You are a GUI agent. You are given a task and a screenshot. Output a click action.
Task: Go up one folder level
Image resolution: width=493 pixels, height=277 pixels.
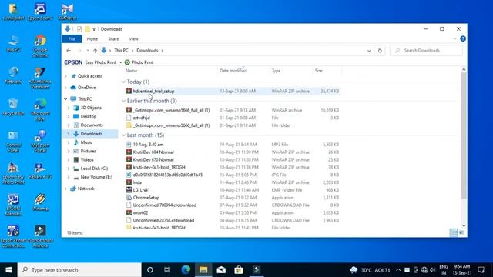pos(95,51)
